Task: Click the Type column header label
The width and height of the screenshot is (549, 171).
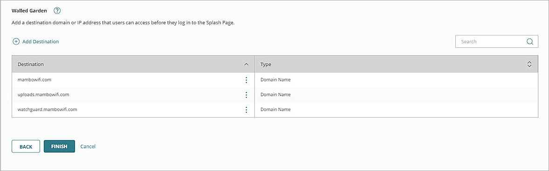Action: tap(266, 65)
